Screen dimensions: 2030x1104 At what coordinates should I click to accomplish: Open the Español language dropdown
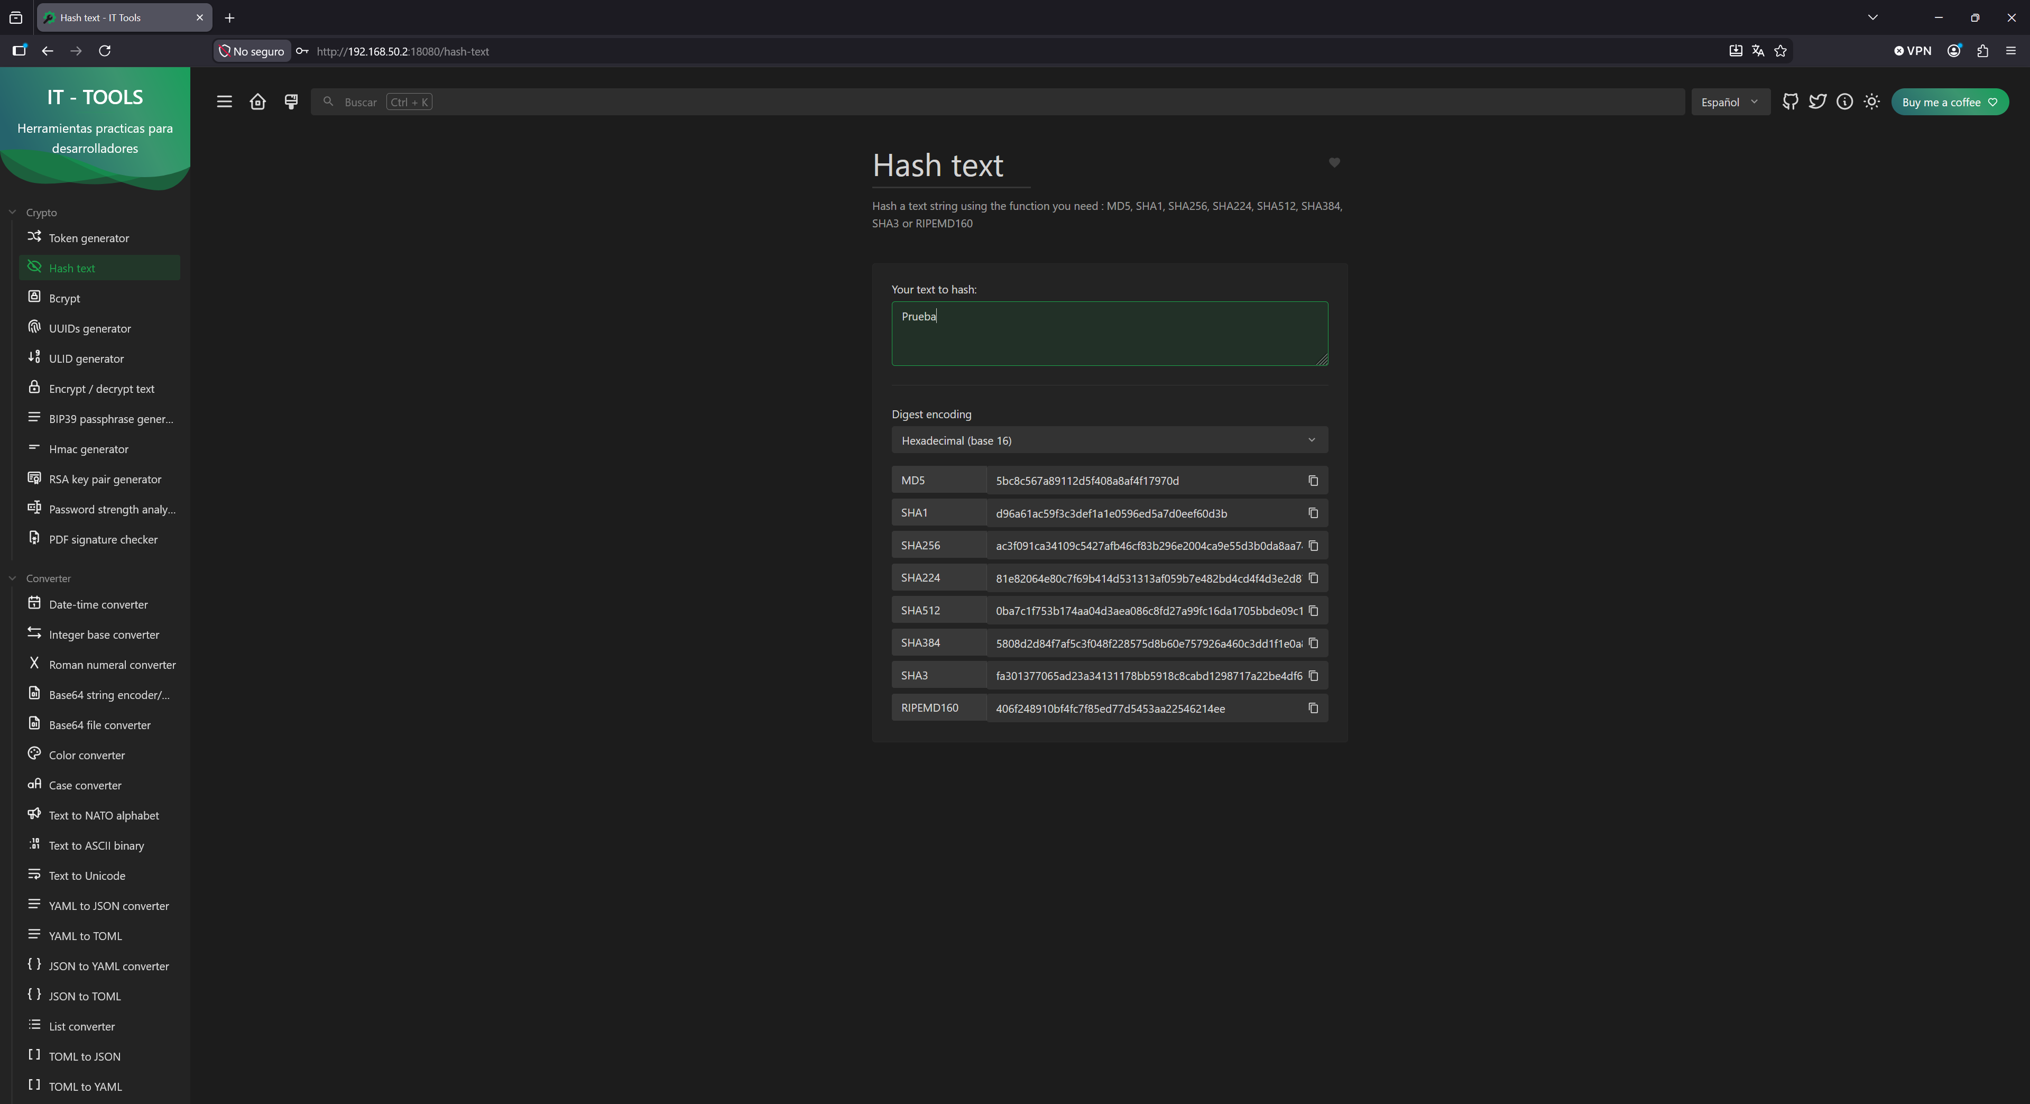coord(1730,102)
